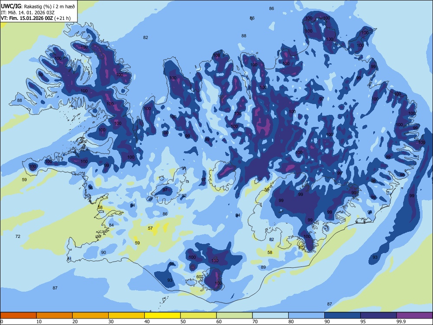Click the legend tick label '80'

291,322
